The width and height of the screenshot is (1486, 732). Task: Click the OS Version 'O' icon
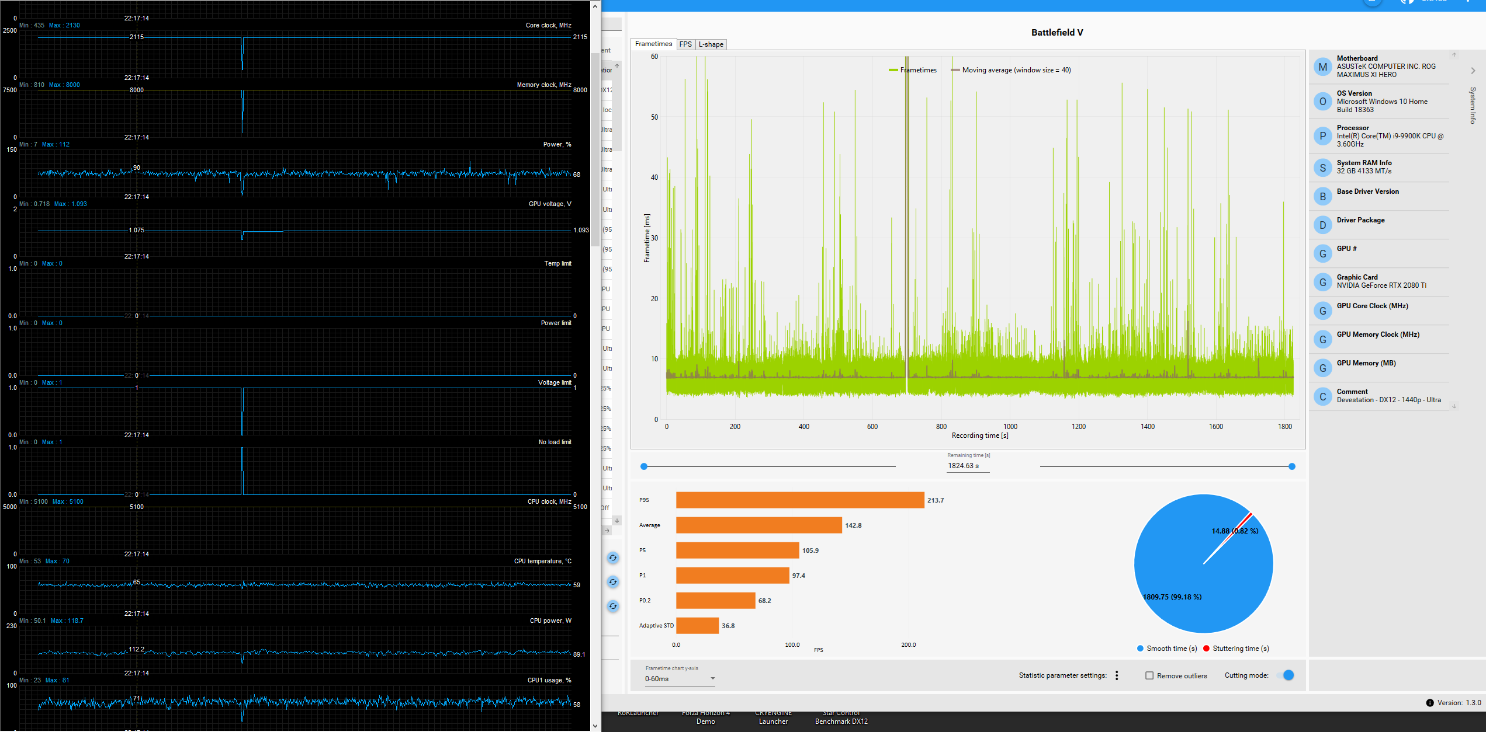1322,101
